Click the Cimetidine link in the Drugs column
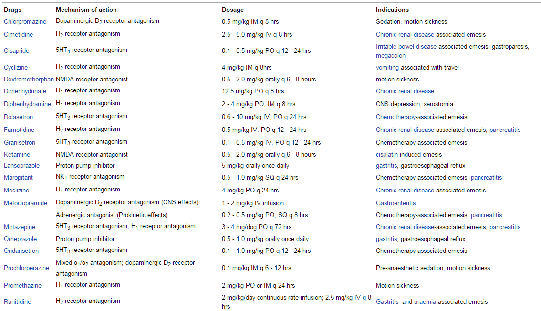This screenshot has width=541, height=311. [19, 35]
